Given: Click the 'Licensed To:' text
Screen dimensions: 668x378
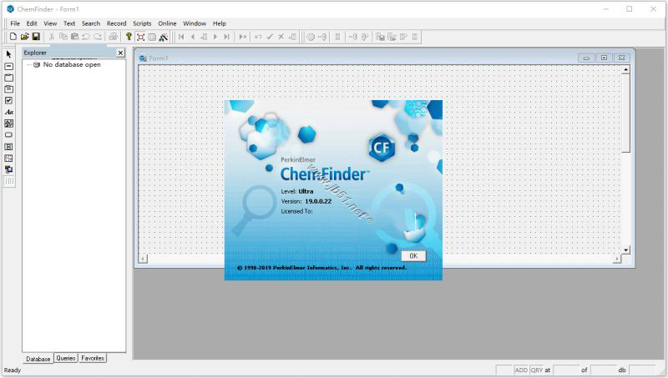Looking at the screenshot, I should 297,211.
